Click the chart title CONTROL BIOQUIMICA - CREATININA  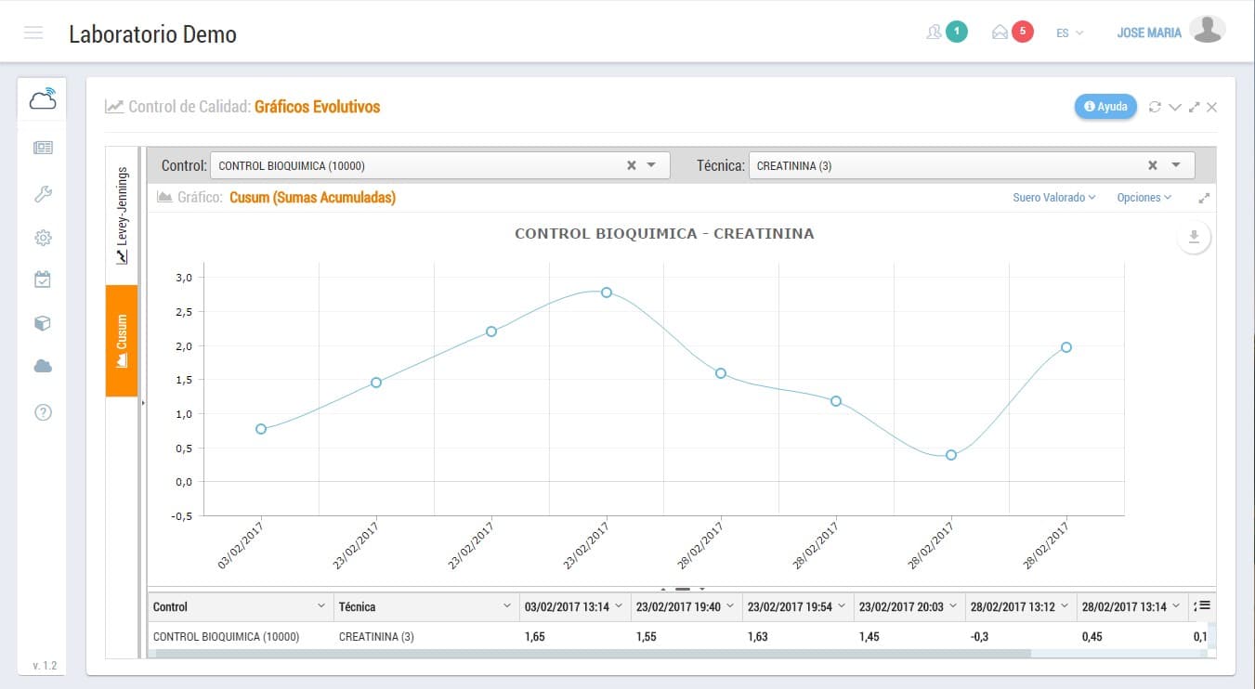point(664,234)
